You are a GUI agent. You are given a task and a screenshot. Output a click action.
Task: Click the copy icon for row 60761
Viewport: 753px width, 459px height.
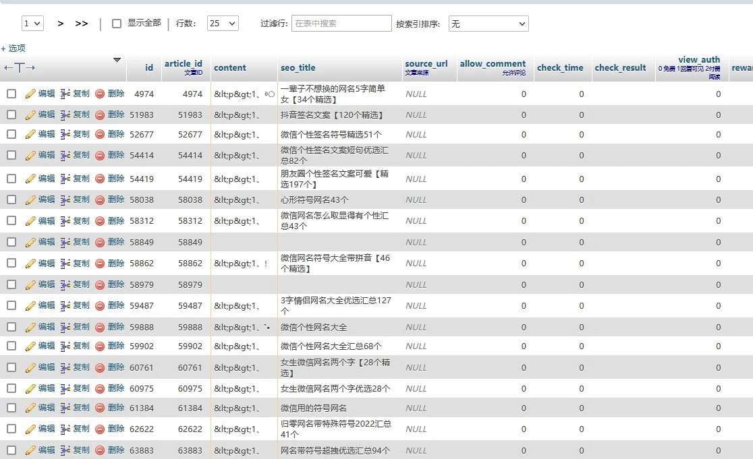click(x=65, y=368)
